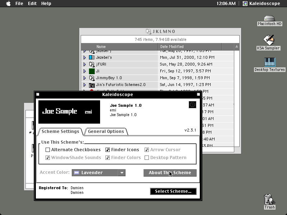Viewport: 287px width, 215px height.
Task: Expand the Jin's Futuristic Schemes2.0 row
Action: 85,85
